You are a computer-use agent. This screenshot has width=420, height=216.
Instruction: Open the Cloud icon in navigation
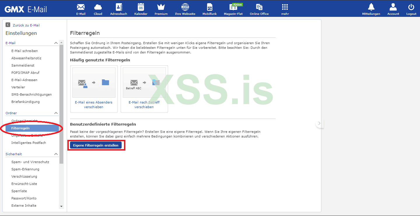pos(98,7)
